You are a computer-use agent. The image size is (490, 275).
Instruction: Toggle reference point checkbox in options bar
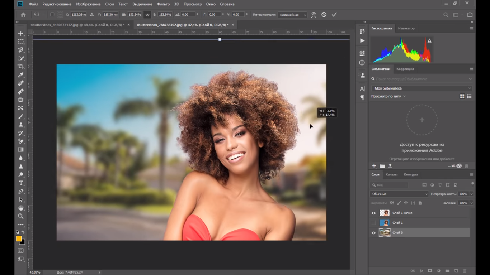point(52,15)
